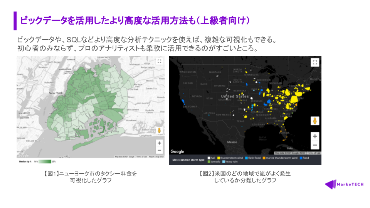Toggle fullscreen on the US storm map
Viewport: 370px width, 208px height.
click(315, 62)
